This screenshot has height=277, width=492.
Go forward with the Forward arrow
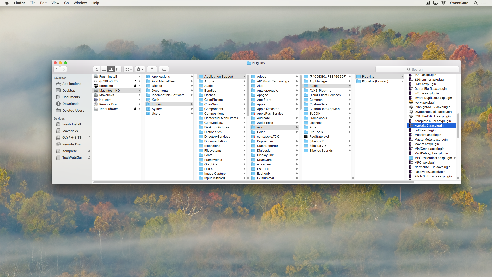(x=64, y=69)
